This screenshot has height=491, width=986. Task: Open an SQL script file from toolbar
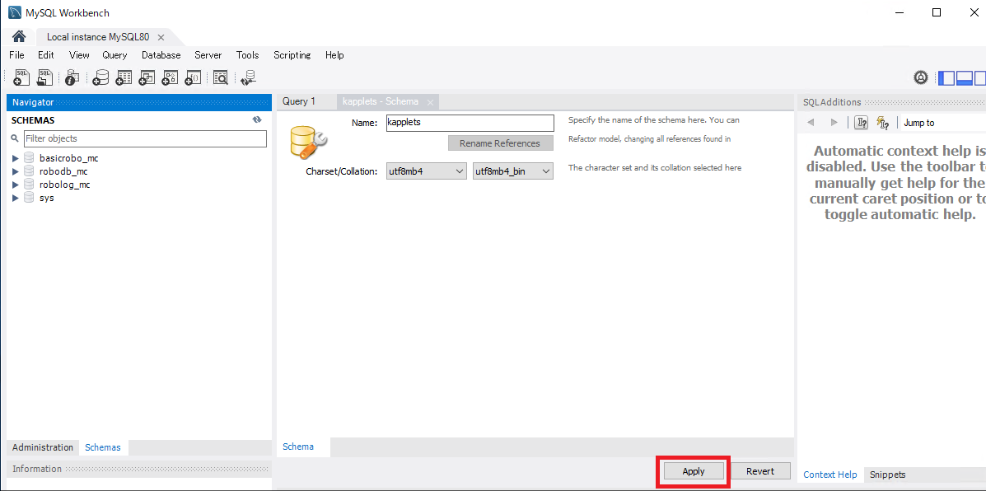coord(44,77)
